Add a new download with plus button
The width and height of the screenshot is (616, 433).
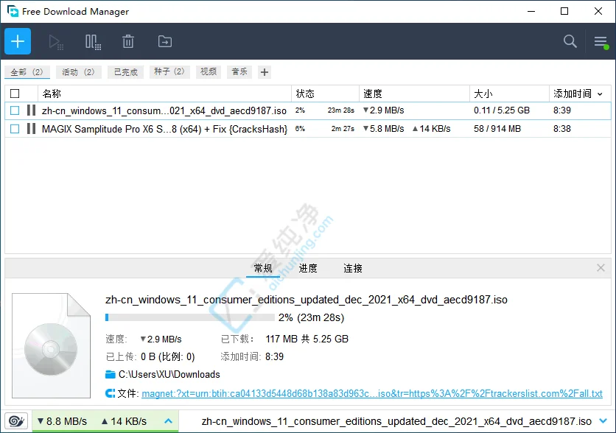click(18, 41)
